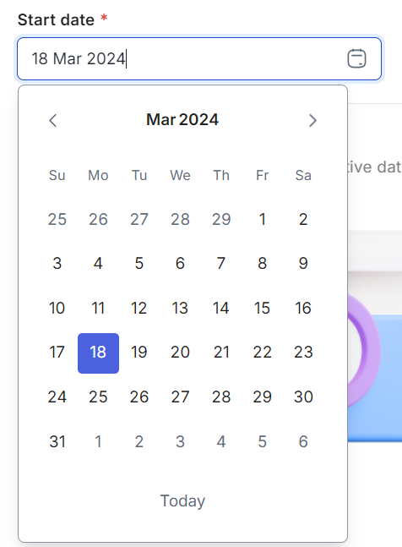Select March 10 in Sunday column
This screenshot has width=402, height=547.
(57, 308)
